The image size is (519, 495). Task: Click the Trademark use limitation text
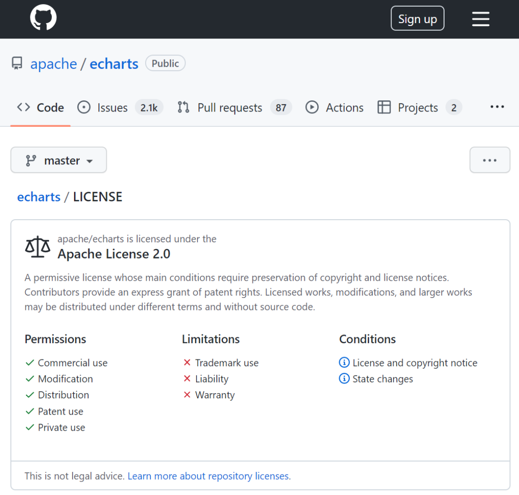[x=227, y=363]
